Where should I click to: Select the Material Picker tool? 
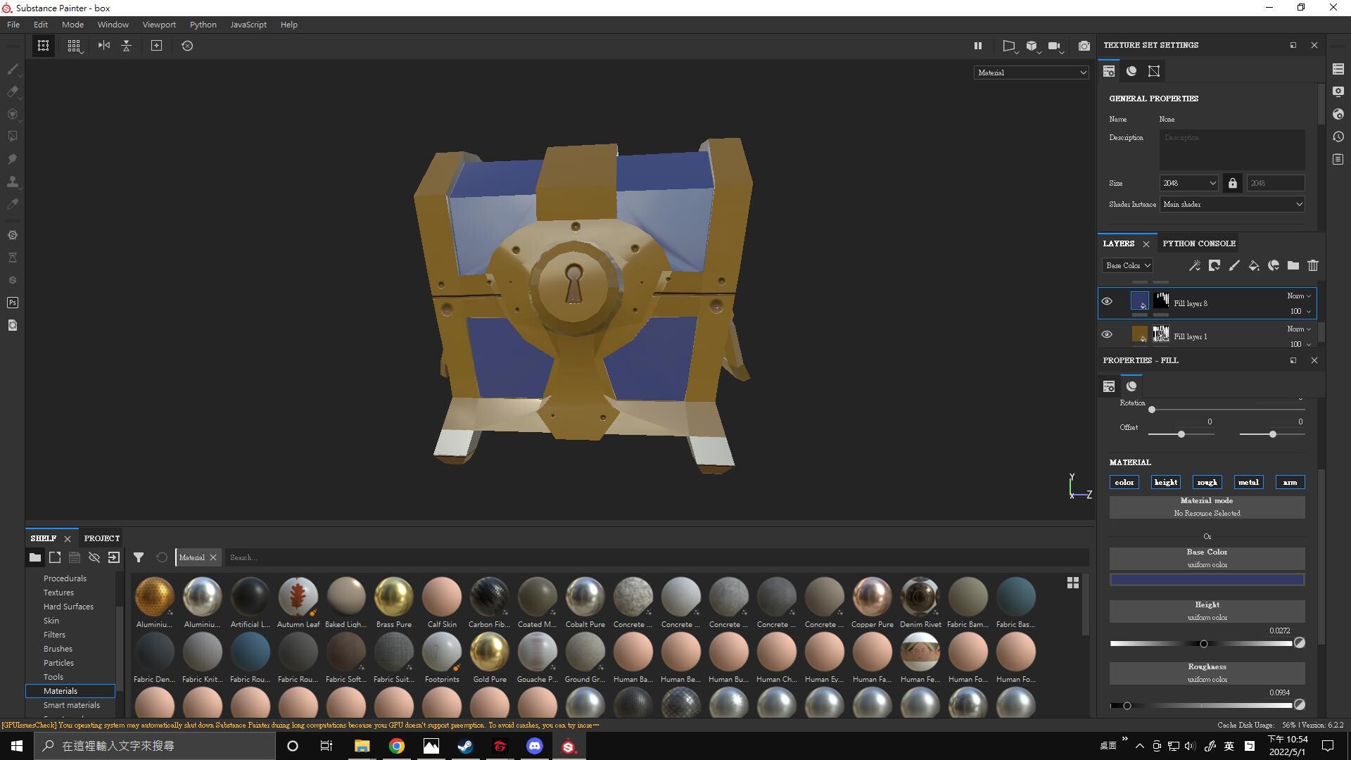click(12, 204)
